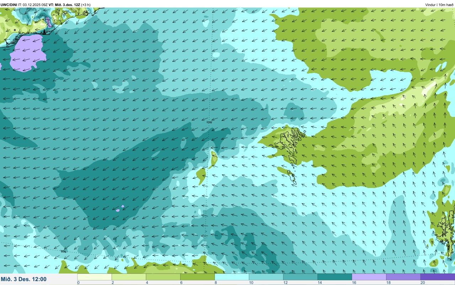Screen dimensions: 455x285
Task: Click the 12–14 m/s teal legend swatch
Action: pos(300,277)
